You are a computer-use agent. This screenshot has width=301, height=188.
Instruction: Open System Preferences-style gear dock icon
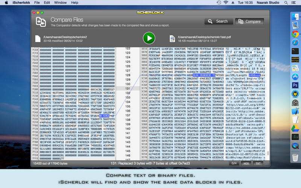click(295, 103)
